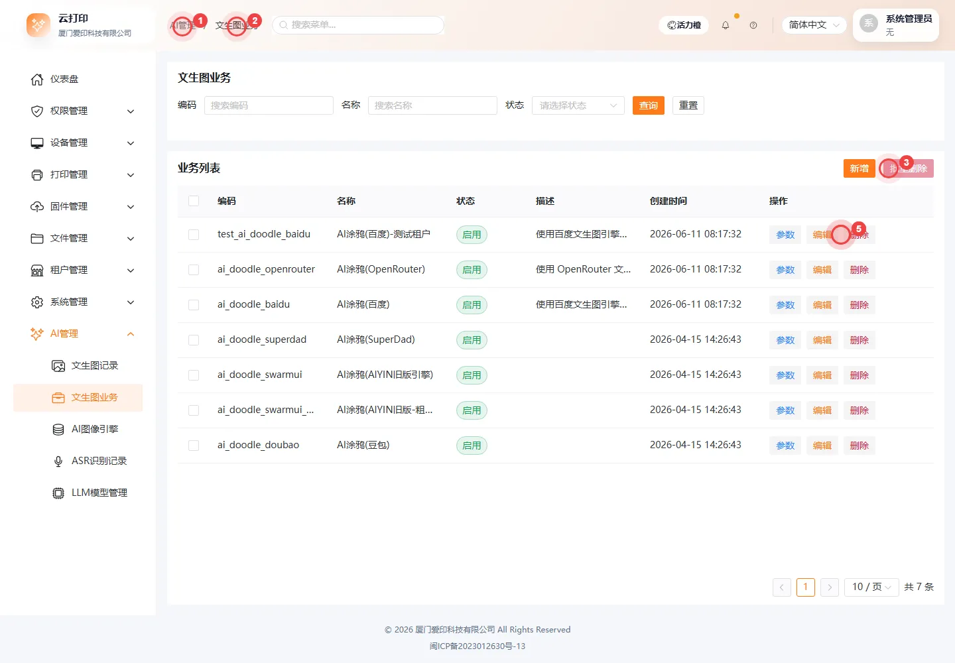This screenshot has width=955, height=663.
Task: Check the ai_doodle_swarmui row checkbox
Action: (194, 375)
